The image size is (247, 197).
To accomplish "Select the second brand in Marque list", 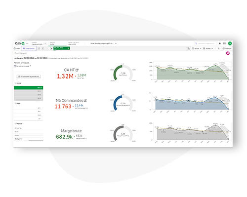I will 29,132.
